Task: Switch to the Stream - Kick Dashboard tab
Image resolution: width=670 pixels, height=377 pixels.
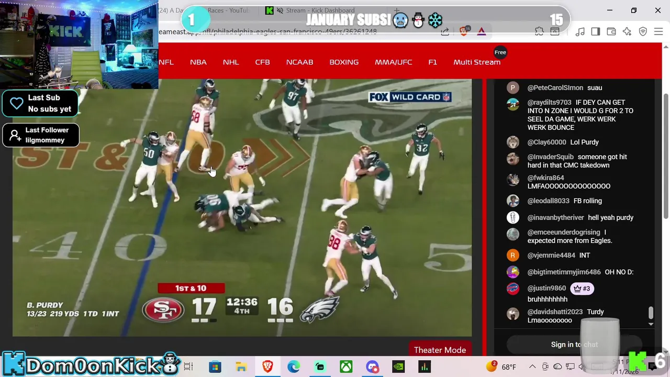Action: (320, 10)
